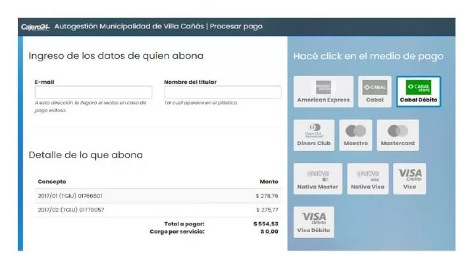Click the header title 'Autogestión Municipalidad de Villa Cañas'
The height and width of the screenshot is (277, 474).
[x=130, y=26]
